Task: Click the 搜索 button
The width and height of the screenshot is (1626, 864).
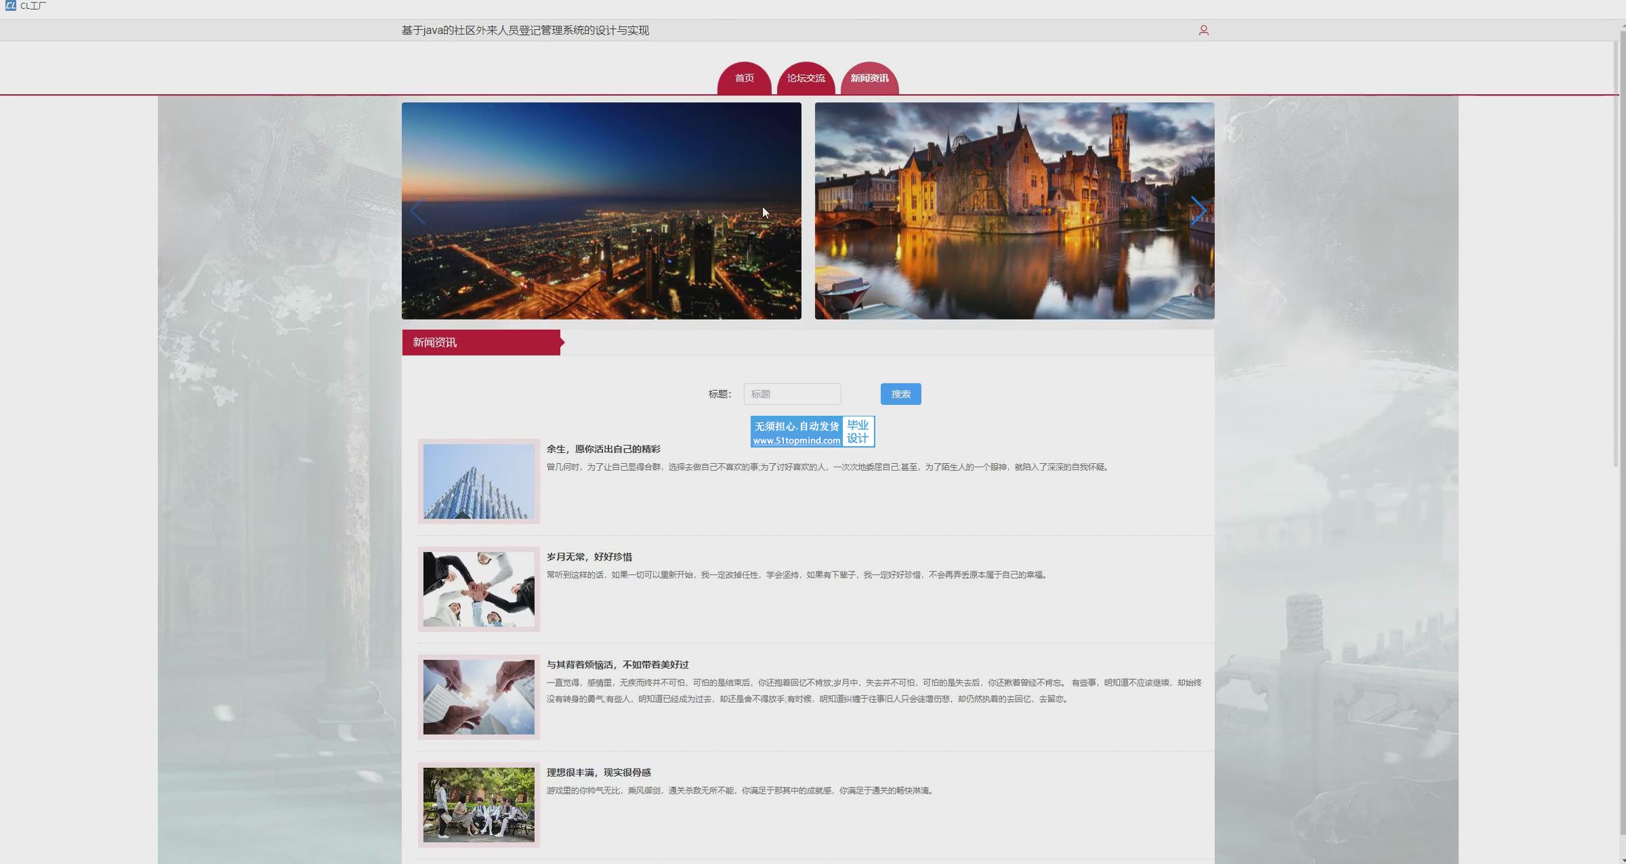Action: pos(900,394)
